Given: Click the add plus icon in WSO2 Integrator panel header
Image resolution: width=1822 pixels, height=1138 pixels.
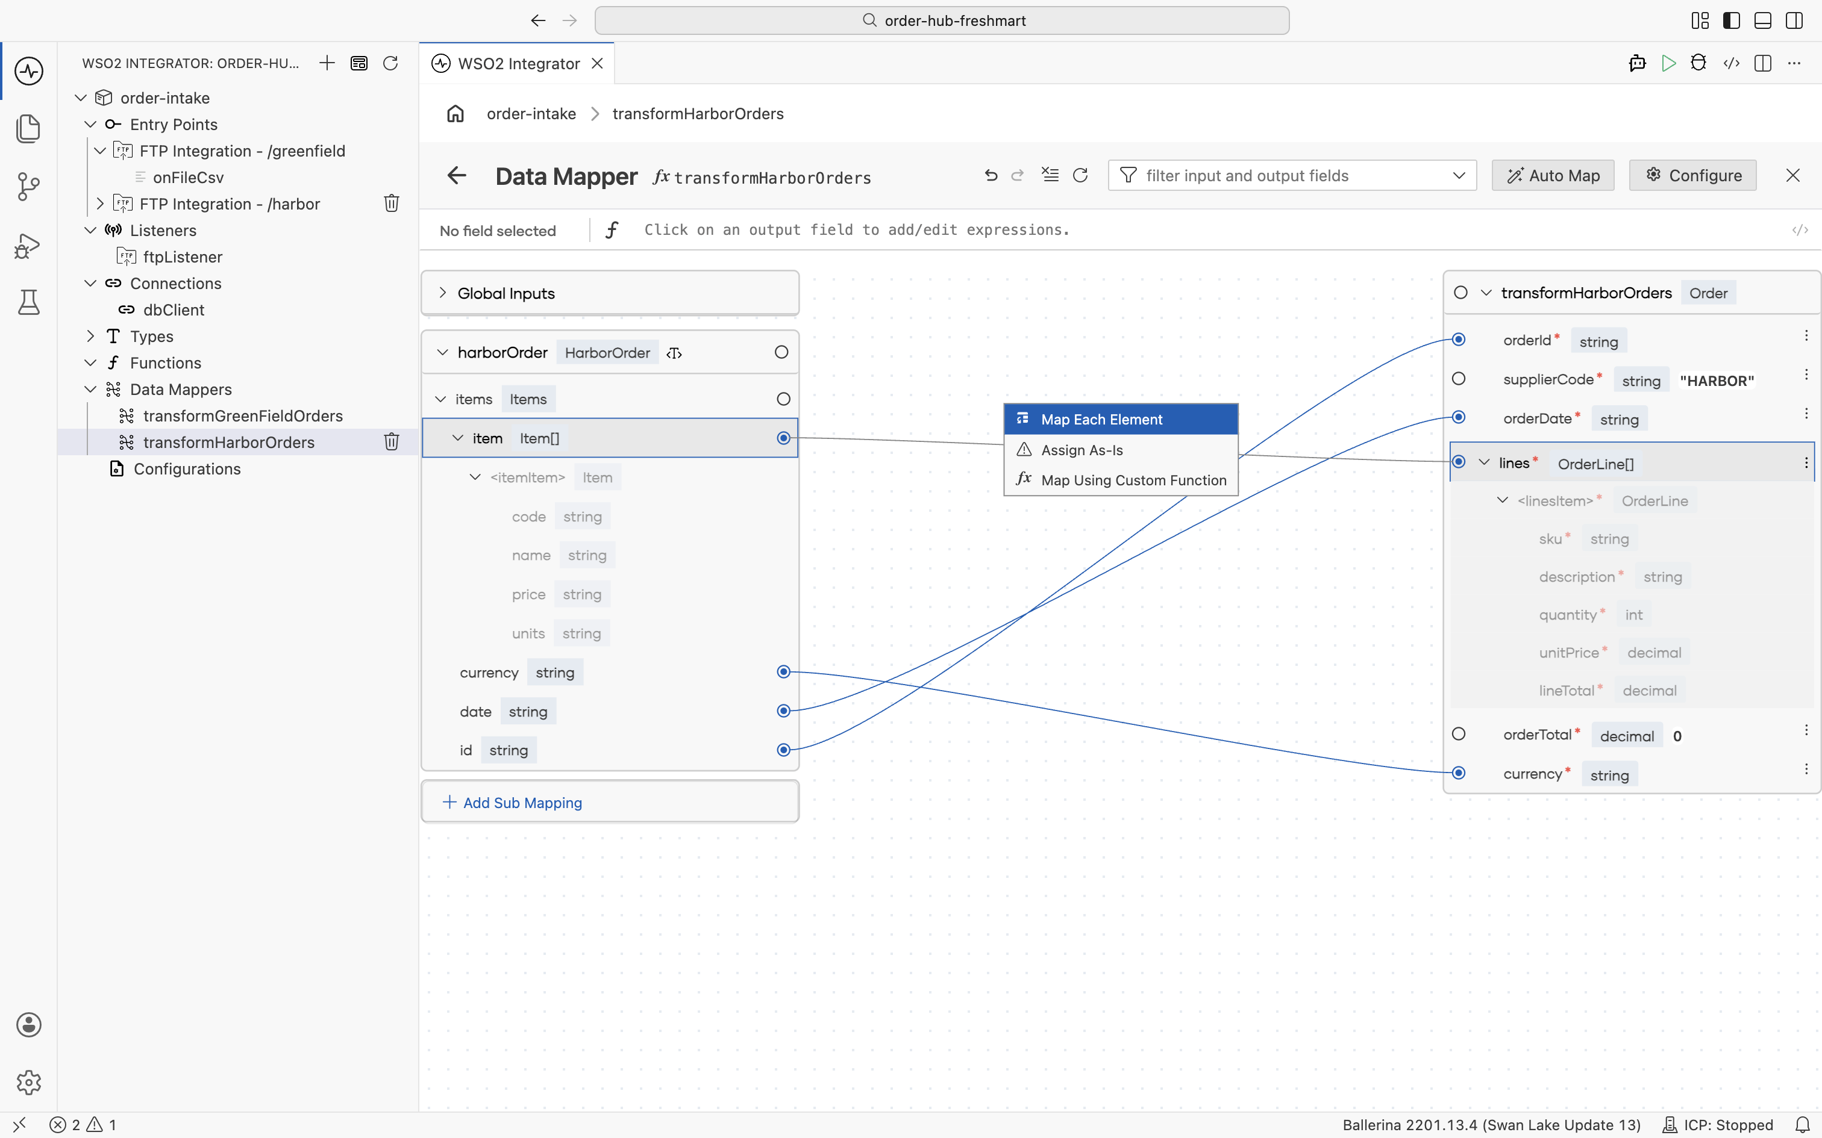Looking at the screenshot, I should [x=327, y=63].
